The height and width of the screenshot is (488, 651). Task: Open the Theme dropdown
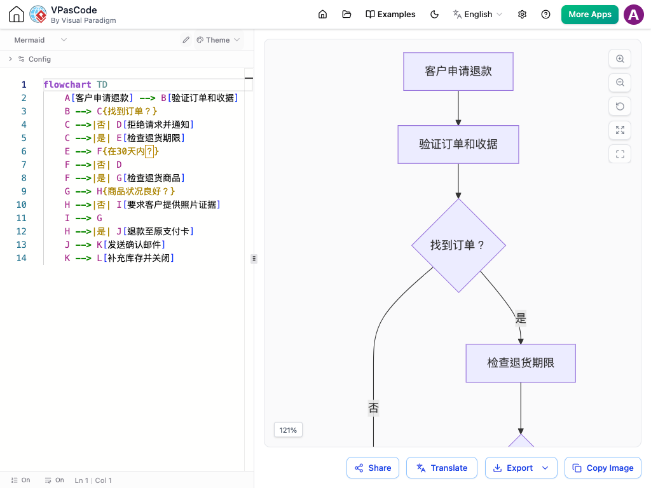point(219,40)
